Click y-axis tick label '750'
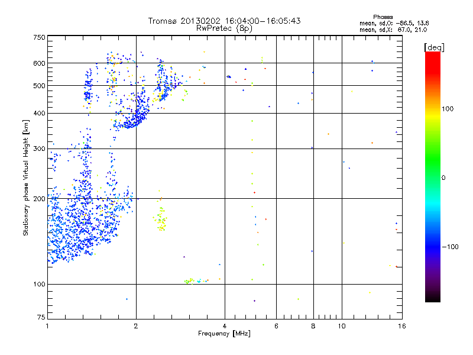The image size is (473, 355). 39,37
